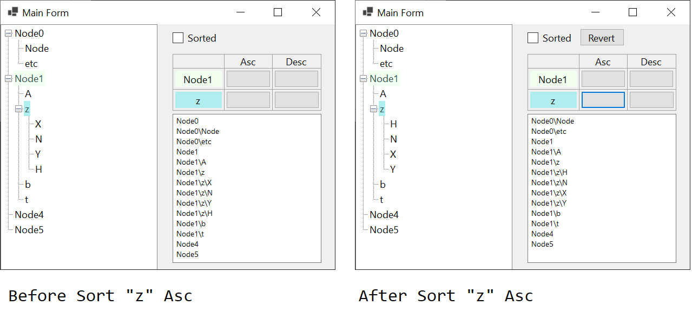Select tree node A in the left window
The image size is (692, 312).
pos(28,94)
